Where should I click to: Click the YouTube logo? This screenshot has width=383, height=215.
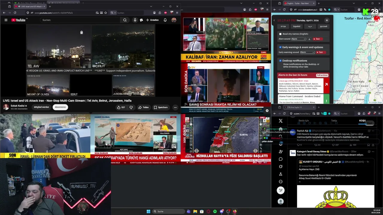pos(19,20)
